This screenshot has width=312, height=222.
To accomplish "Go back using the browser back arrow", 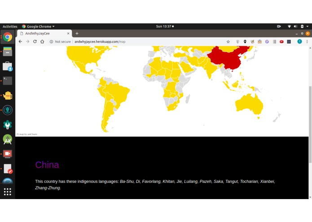I will 20,42.
